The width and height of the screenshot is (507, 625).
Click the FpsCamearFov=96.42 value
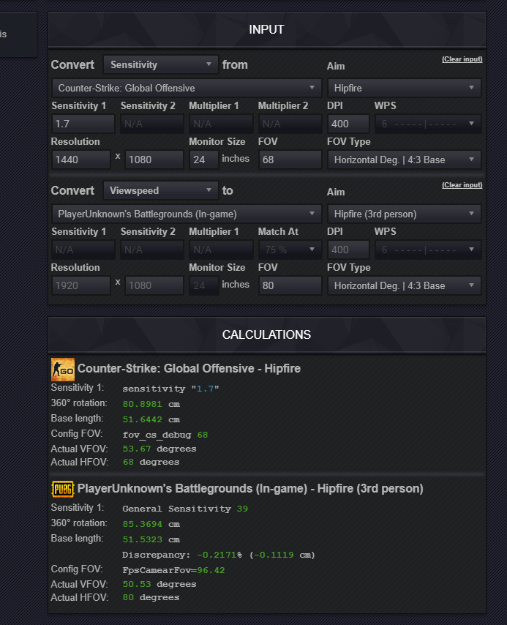coord(173,570)
